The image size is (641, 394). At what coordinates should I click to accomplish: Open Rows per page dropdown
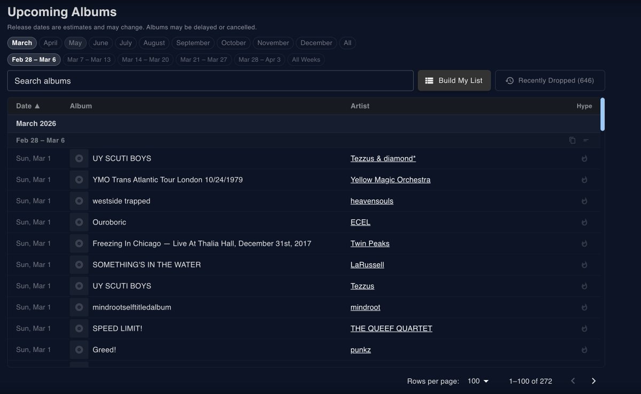(478, 381)
